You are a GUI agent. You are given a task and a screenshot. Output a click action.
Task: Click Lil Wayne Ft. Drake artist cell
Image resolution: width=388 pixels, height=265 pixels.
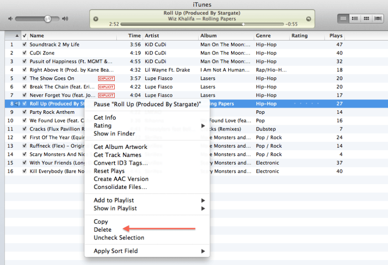(x=167, y=70)
